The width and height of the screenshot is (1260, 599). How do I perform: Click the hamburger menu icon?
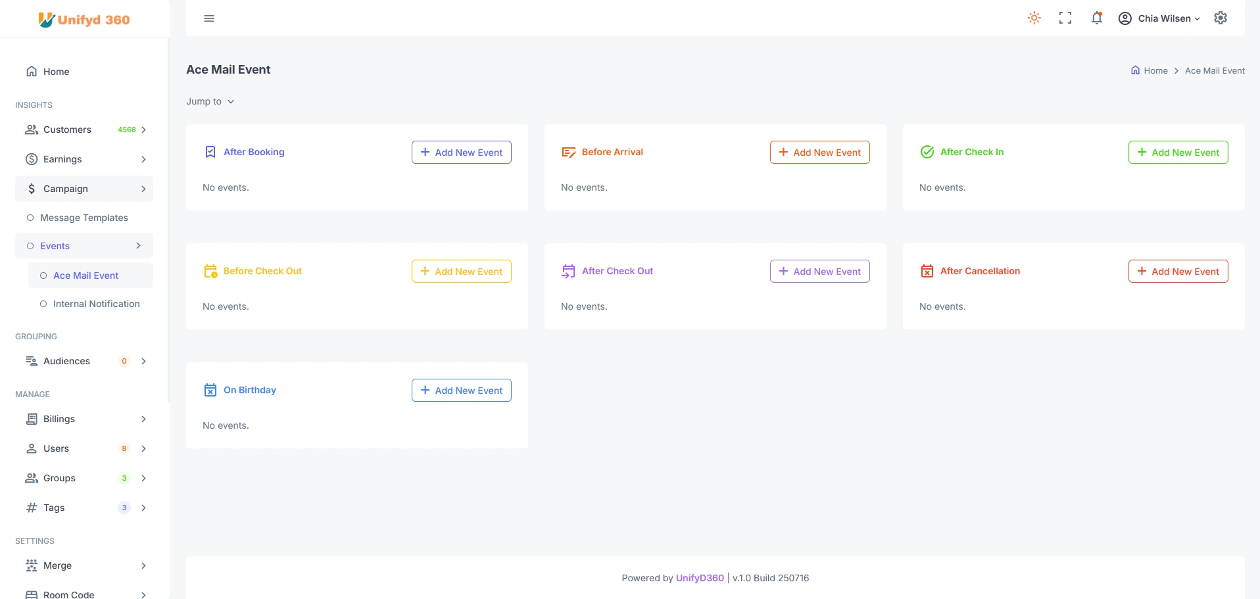[209, 18]
